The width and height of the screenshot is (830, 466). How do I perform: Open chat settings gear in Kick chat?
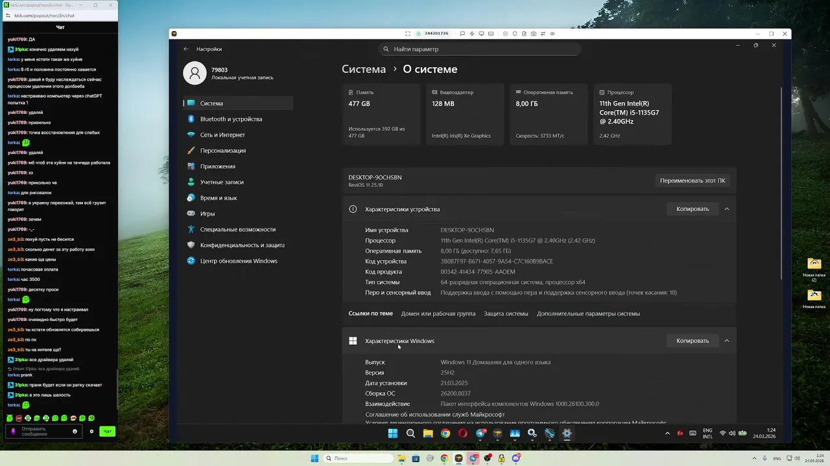tap(91, 431)
